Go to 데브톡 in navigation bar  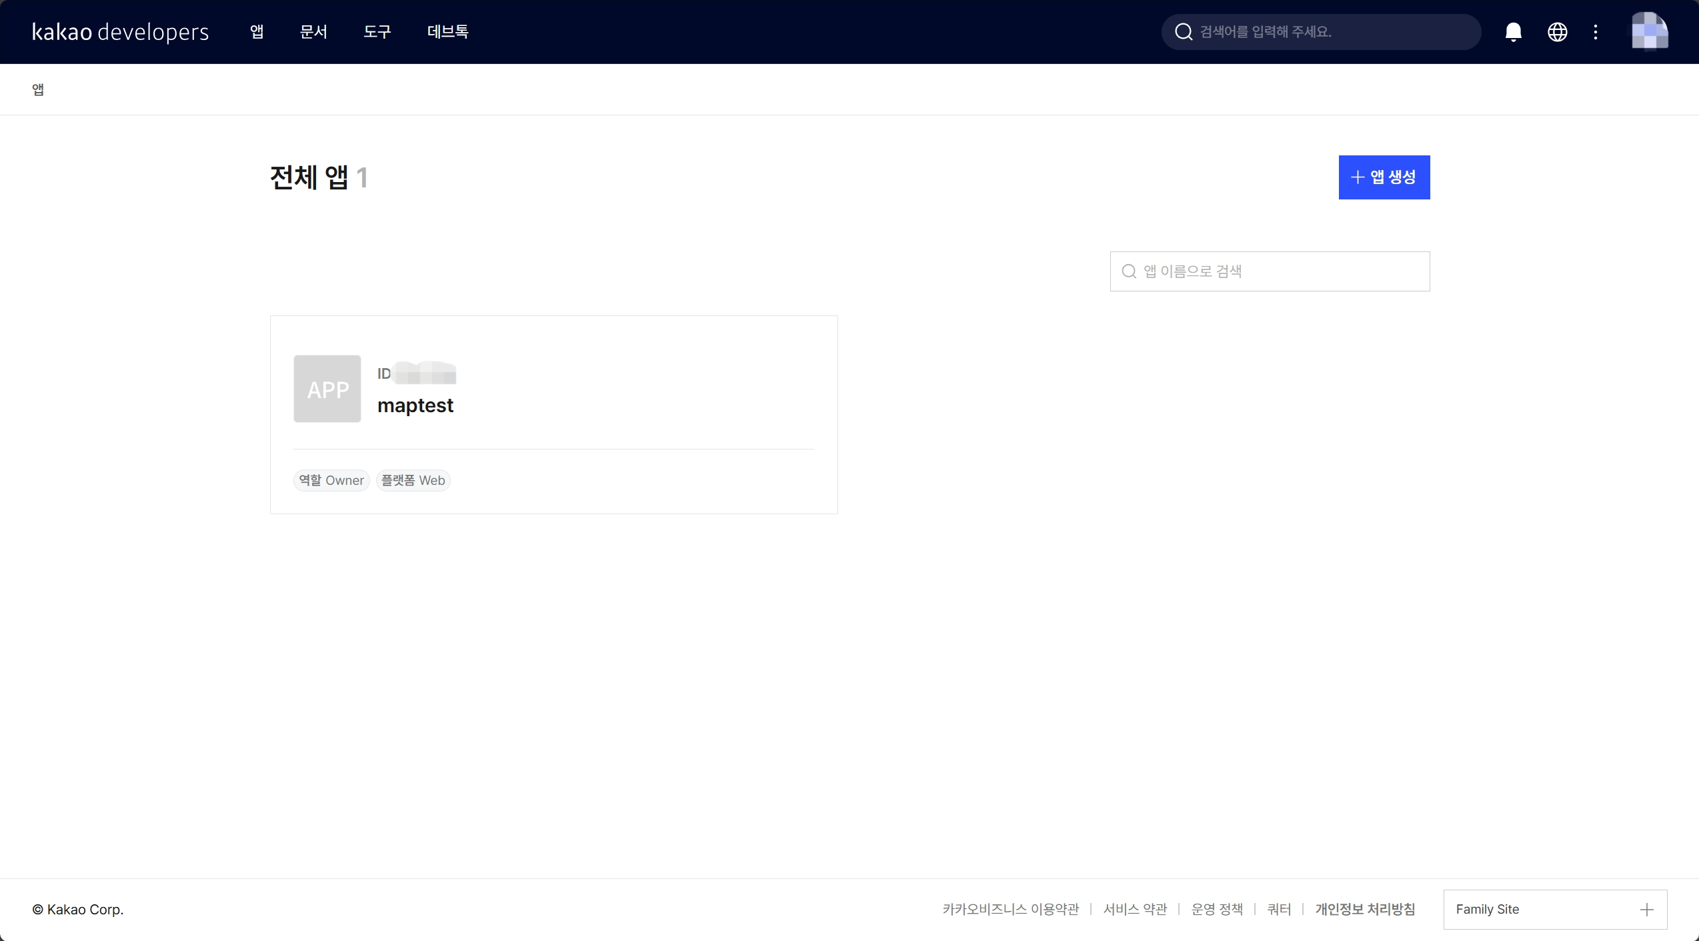pyautogui.click(x=447, y=32)
